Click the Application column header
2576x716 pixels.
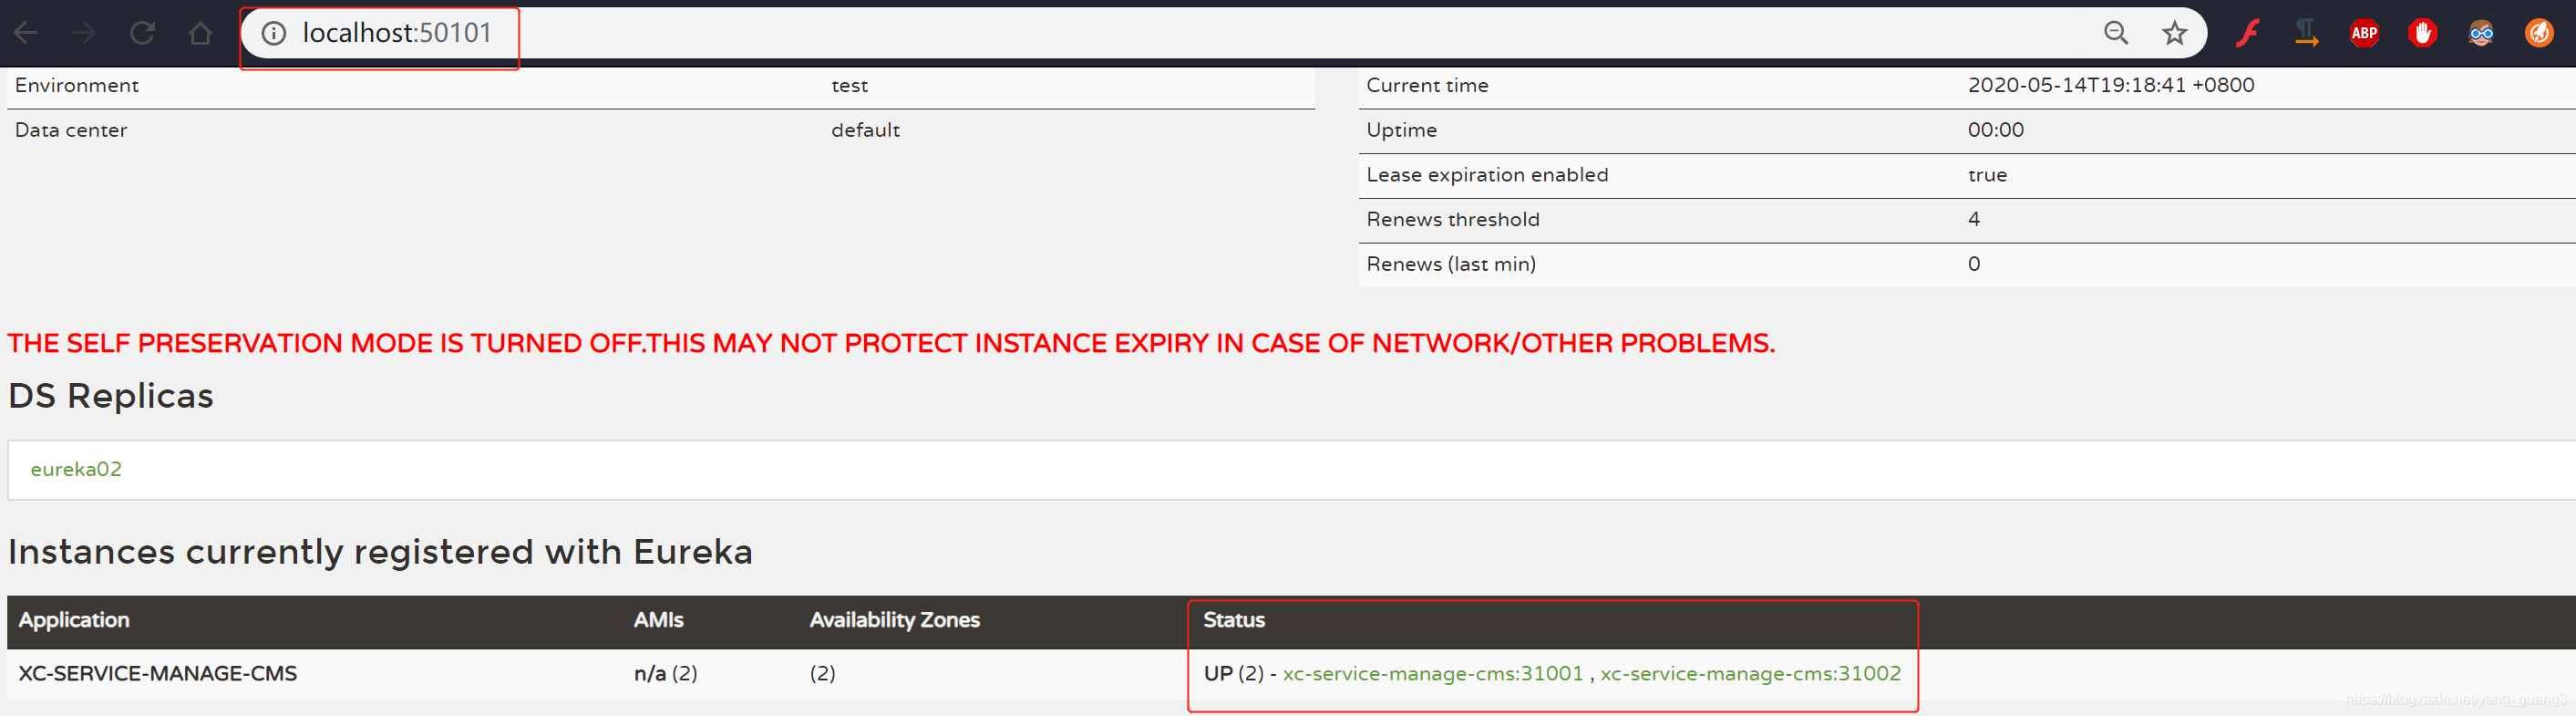pyautogui.click(x=74, y=620)
